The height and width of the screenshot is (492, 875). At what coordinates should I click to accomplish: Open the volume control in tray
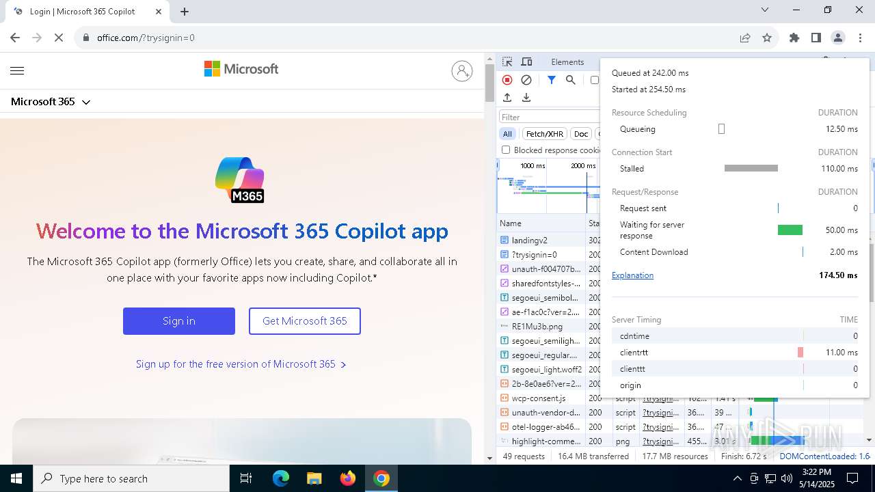pos(787,478)
